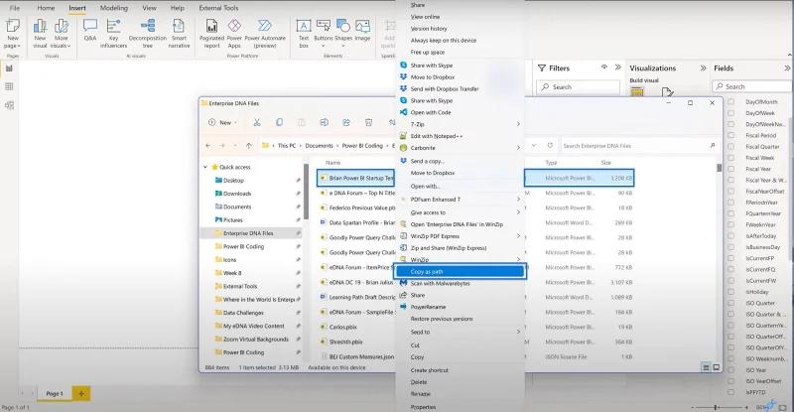Open the External Tools folder in sidebar
This screenshot has height=412, width=794.
click(240, 286)
